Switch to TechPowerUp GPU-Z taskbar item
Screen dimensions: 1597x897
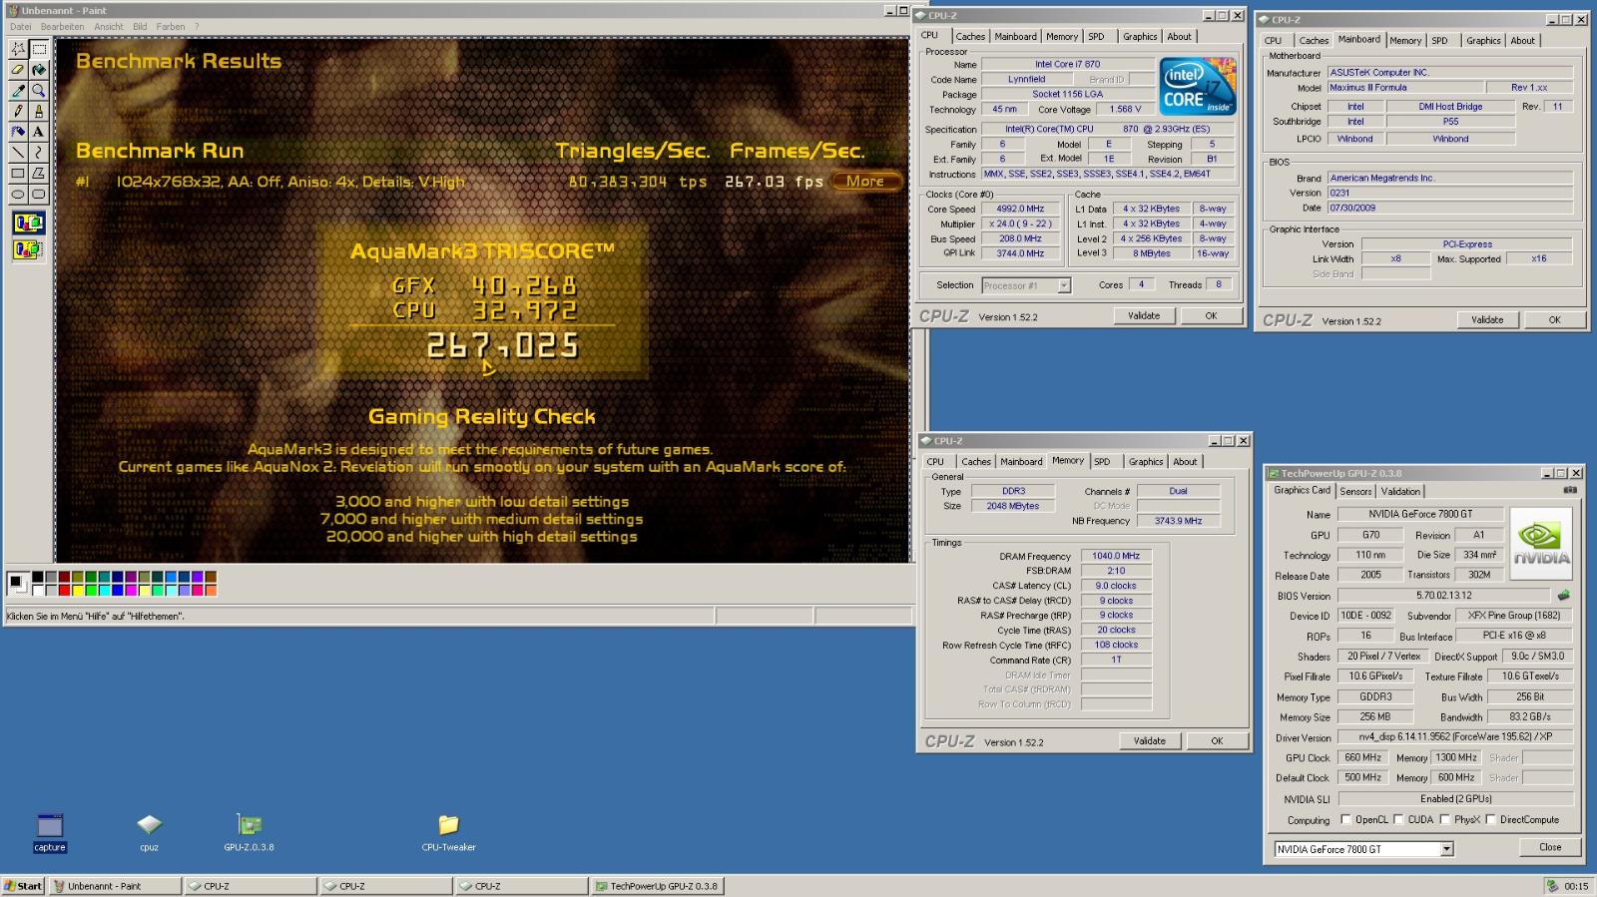coord(656,885)
